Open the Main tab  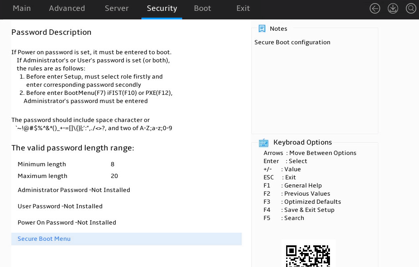[22, 8]
